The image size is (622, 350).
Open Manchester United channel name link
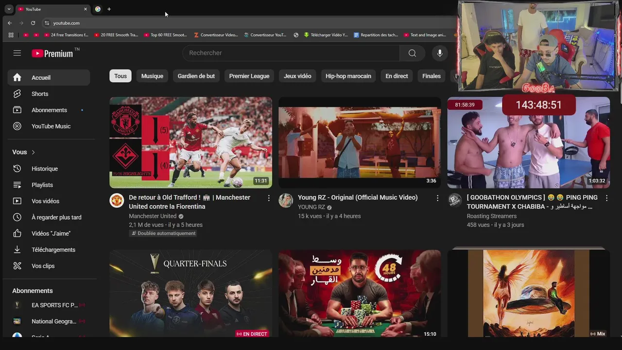pyautogui.click(x=153, y=216)
